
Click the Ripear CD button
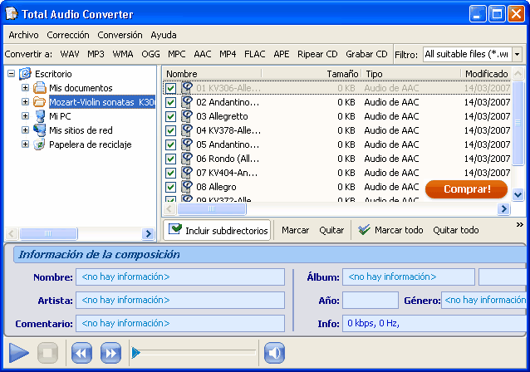pyautogui.click(x=317, y=54)
